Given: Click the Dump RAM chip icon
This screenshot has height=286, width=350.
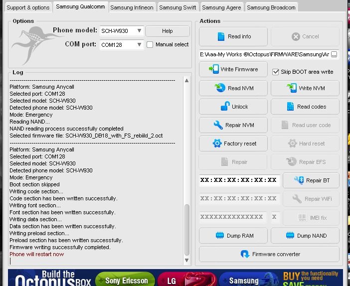Looking at the screenshot, I should tap(220, 235).
